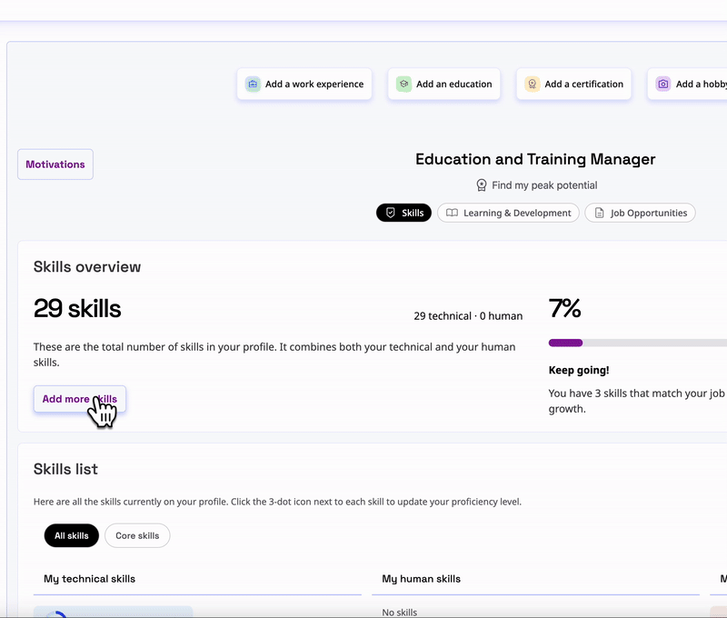Add a work experience
This screenshot has width=727, height=618.
[x=304, y=84]
